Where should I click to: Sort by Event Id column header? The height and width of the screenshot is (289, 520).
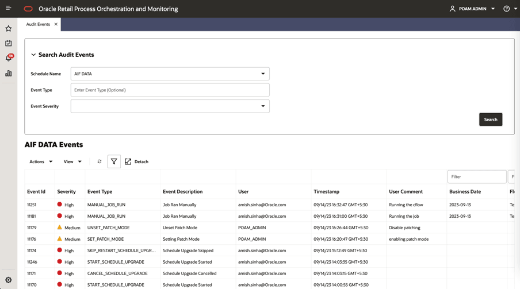click(36, 191)
